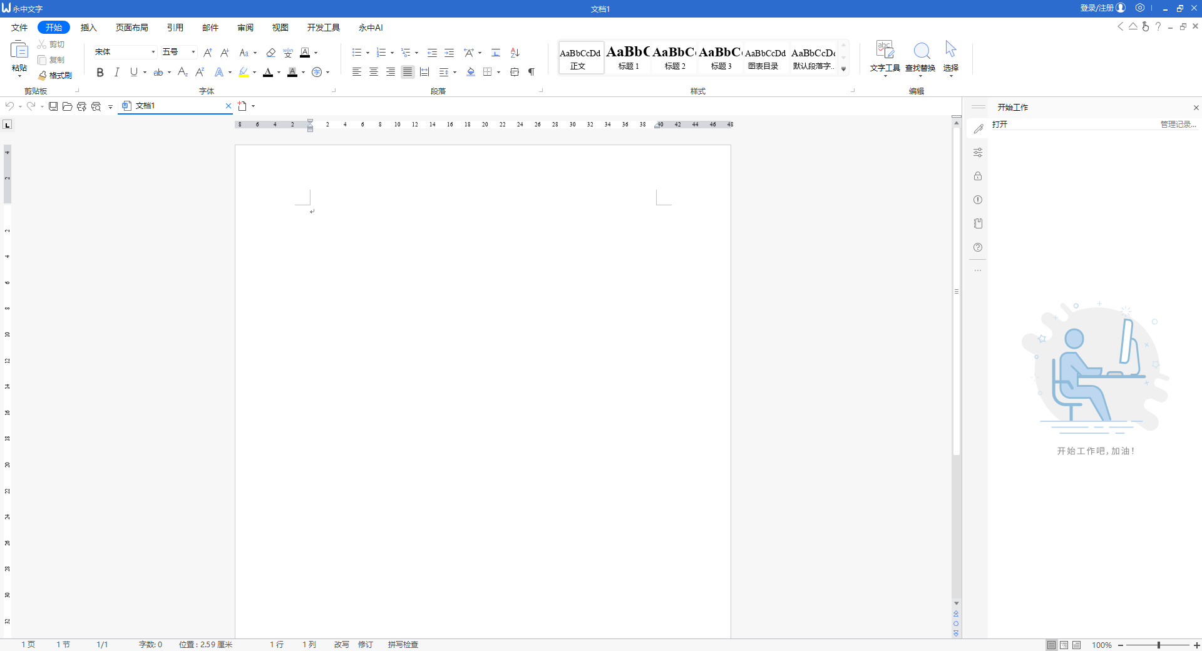This screenshot has height=651, width=1202.
Task: Open the 文件 (File) menu
Action: tap(19, 28)
